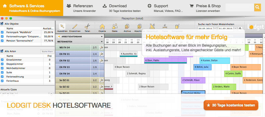Expand the Arbeitsdatenbank dropdown
This screenshot has width=265, height=117.
[102, 37]
